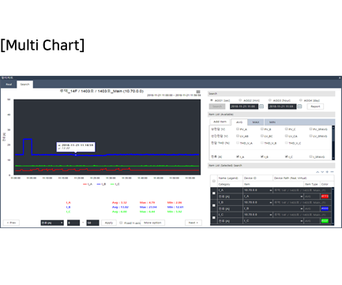
Task: Click the available item list scrollbar
Action: 333,143
